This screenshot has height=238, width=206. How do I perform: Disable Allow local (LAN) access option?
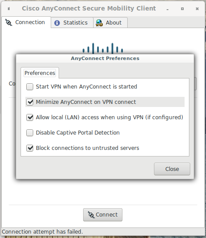click(x=30, y=117)
